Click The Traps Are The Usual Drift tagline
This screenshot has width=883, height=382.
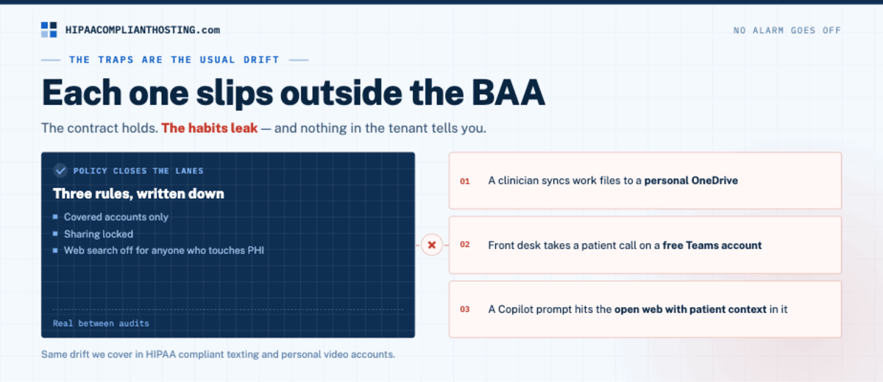pyautogui.click(x=174, y=60)
